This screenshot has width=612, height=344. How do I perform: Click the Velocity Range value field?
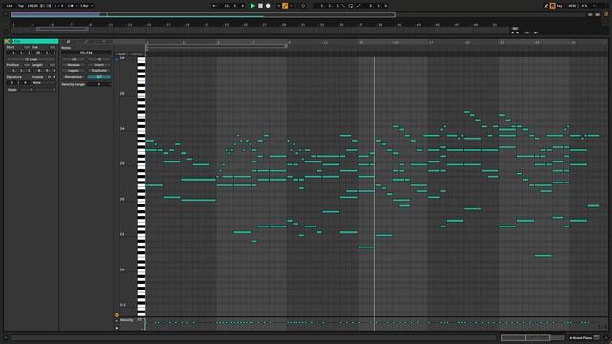click(x=98, y=84)
